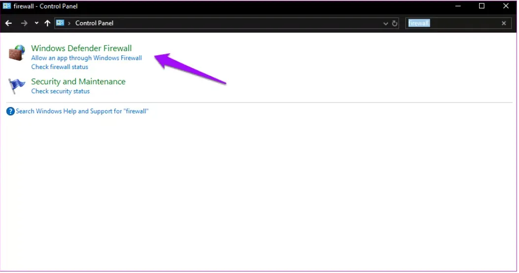Expand the chevron before the Control Panel breadcrumb
519x273 pixels.
coord(69,23)
